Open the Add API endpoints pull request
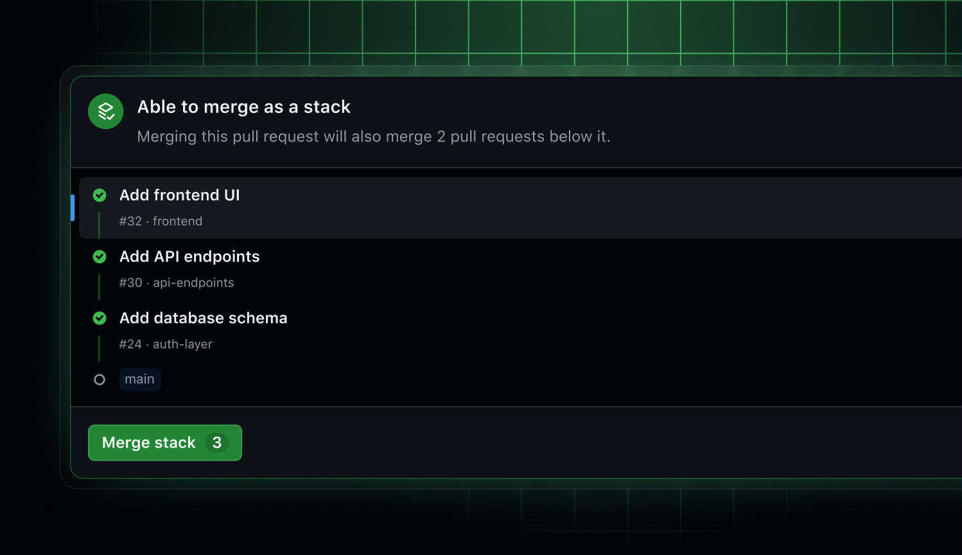962x555 pixels. [189, 257]
